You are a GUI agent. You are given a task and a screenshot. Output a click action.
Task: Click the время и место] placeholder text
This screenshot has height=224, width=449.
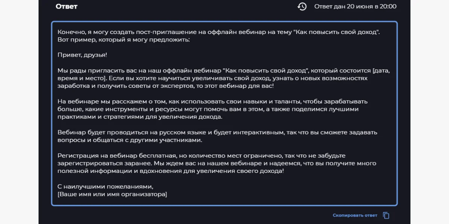pyautogui.click(x=81, y=78)
